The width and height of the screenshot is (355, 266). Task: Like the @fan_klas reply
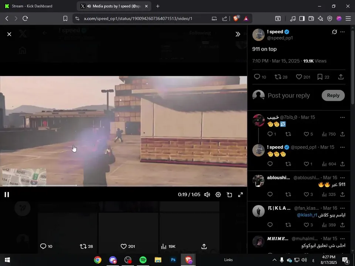click(308, 225)
